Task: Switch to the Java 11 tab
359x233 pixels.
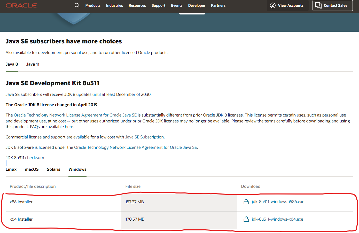Action: (x=33, y=64)
